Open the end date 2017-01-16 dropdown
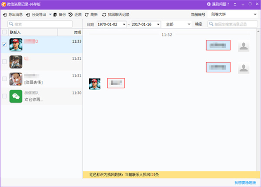The image size is (261, 187). pos(158,24)
